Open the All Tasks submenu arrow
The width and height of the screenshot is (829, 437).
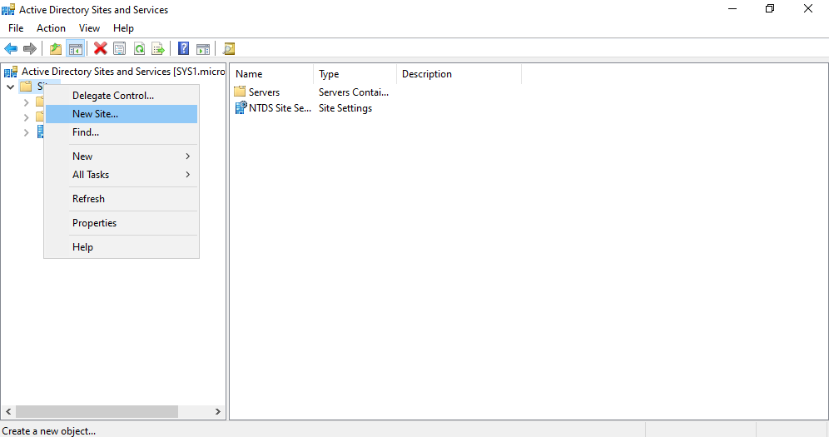click(x=187, y=175)
